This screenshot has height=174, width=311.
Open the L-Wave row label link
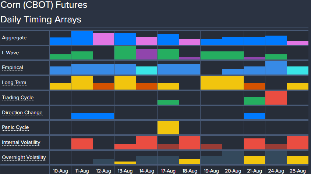click(x=10, y=53)
